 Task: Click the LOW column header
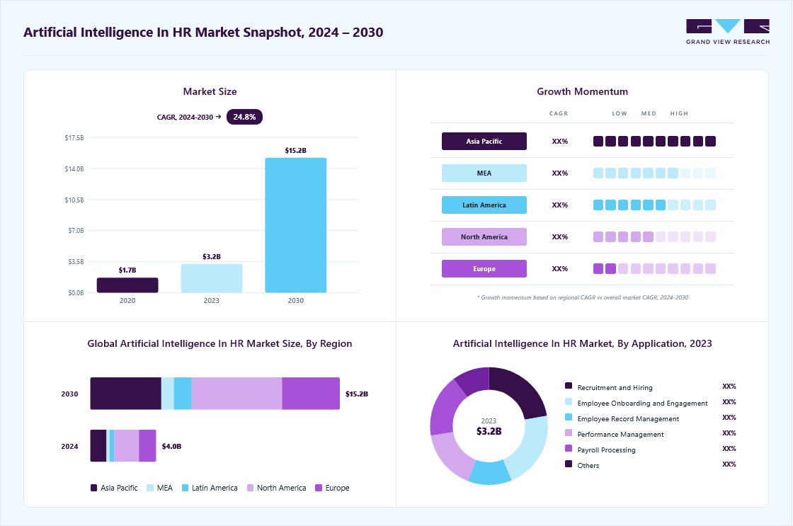[x=620, y=113]
